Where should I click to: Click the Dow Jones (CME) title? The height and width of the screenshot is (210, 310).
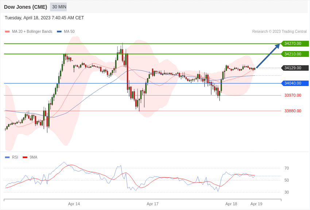[x=26, y=7]
